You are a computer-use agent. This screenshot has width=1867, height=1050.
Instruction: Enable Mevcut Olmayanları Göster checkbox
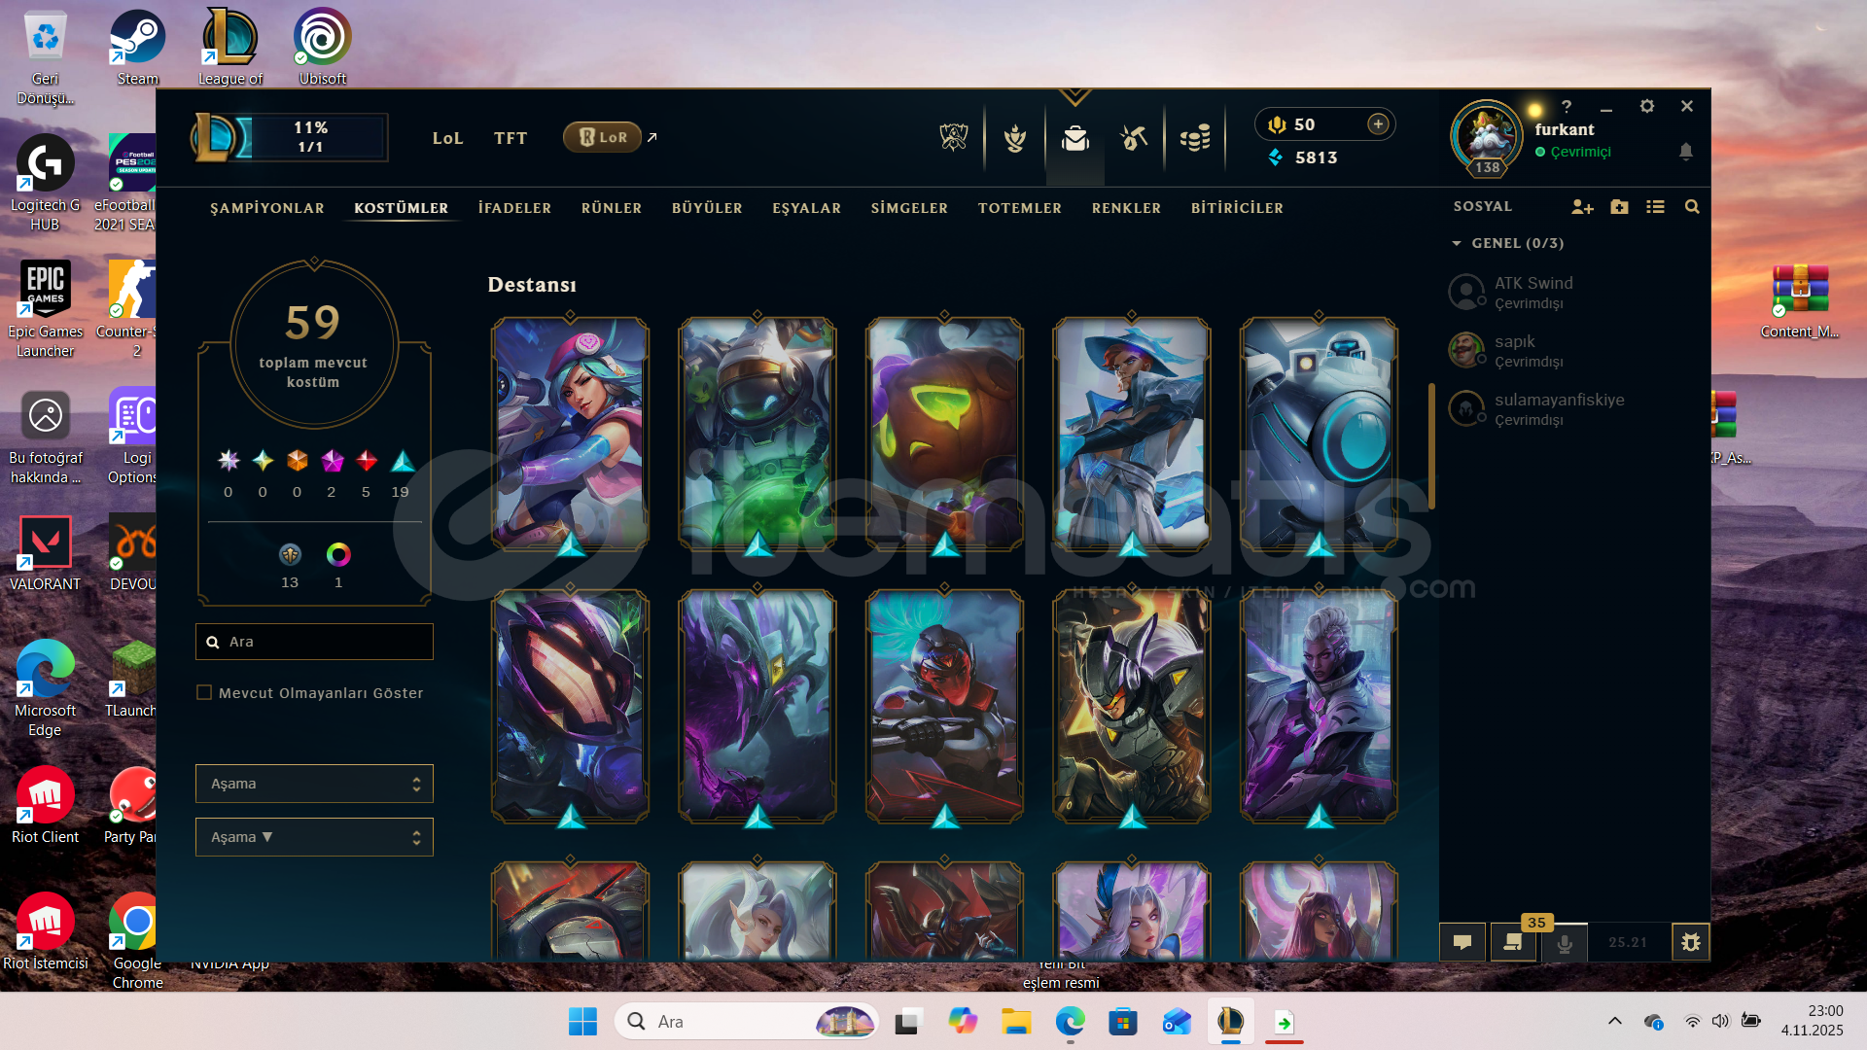[204, 693]
